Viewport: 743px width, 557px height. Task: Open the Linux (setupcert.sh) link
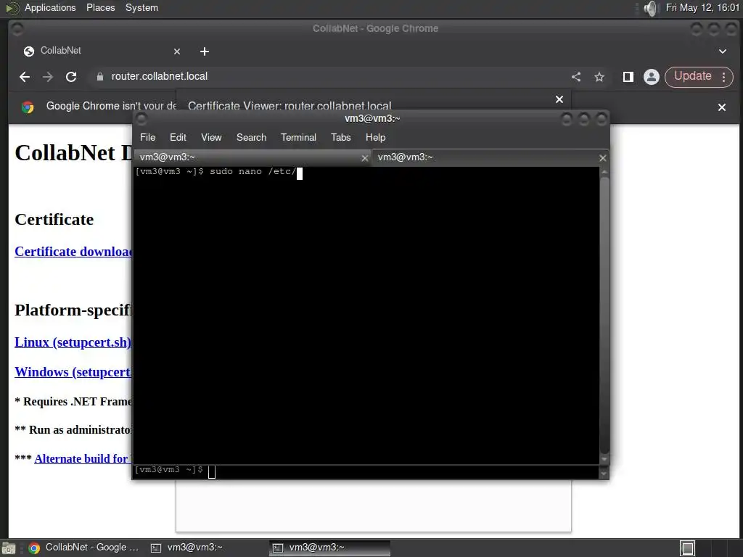pyautogui.click(x=73, y=342)
